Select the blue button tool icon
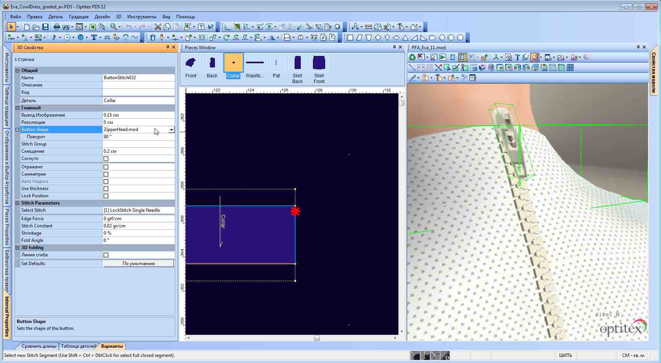The height and width of the screenshot is (363, 661). coord(81,37)
